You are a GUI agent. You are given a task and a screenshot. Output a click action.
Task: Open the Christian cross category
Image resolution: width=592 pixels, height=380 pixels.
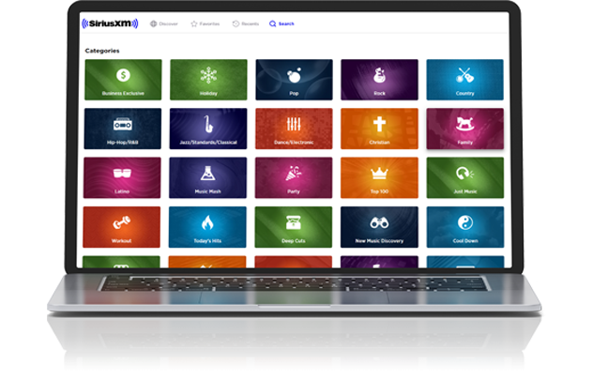click(x=379, y=129)
